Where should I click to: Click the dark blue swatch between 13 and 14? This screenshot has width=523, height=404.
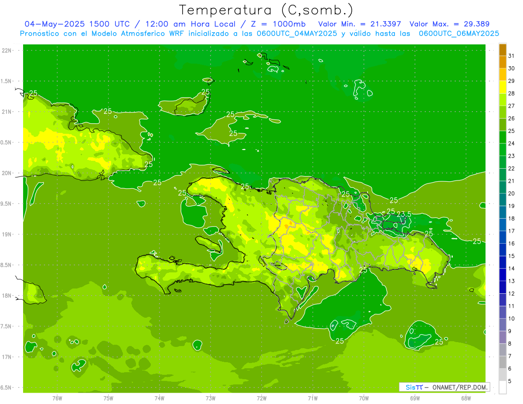tap(503, 275)
